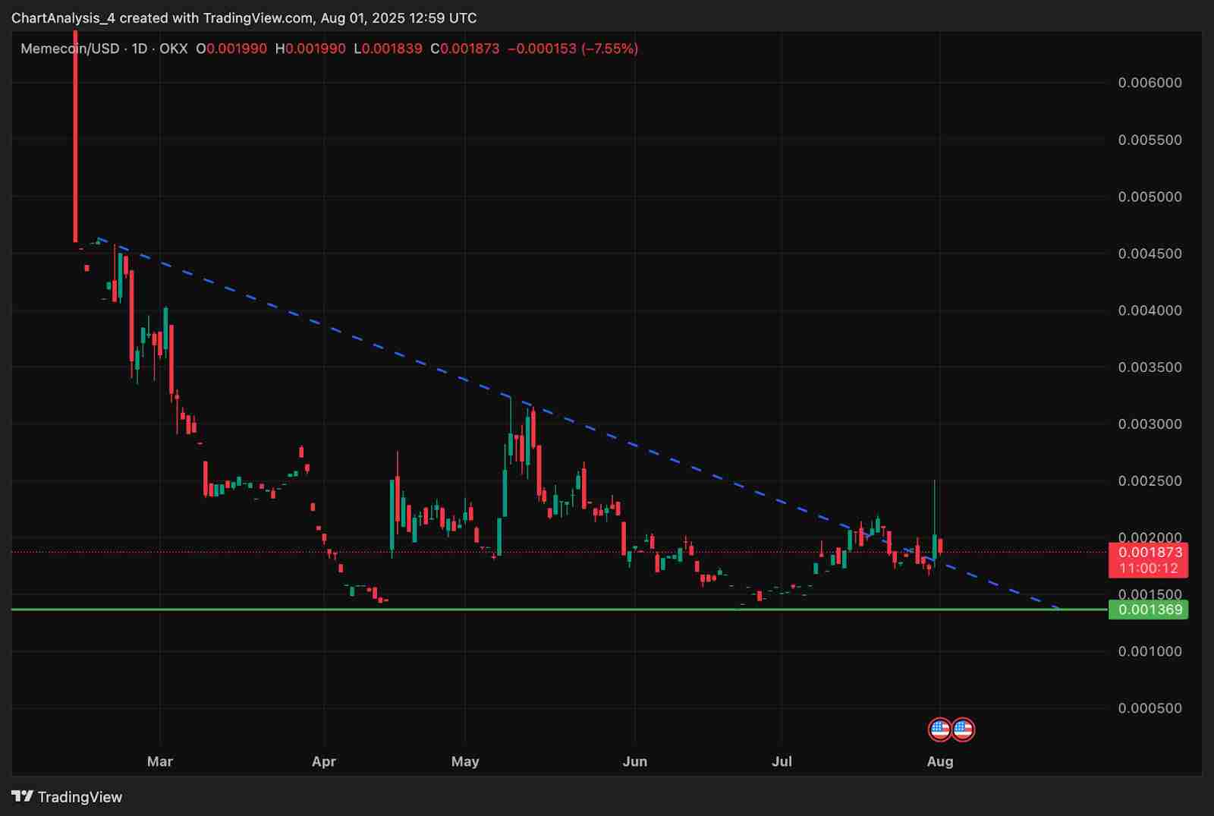
Task: Click the low value L0.001839
Action: [388, 49]
